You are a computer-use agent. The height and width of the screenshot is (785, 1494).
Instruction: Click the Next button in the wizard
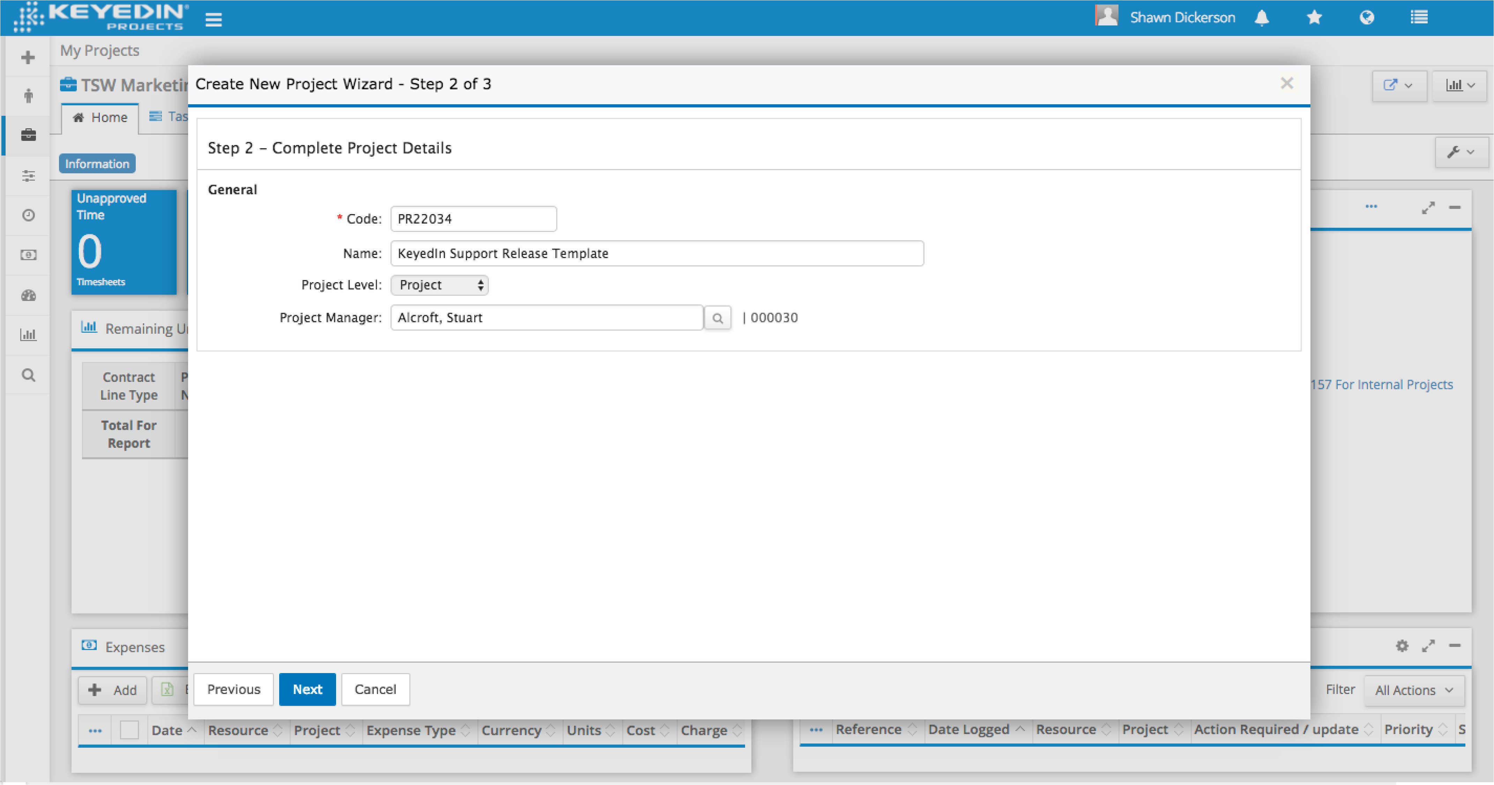point(307,689)
